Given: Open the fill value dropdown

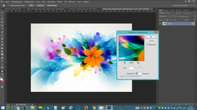Looking at the screenshot, I should click(195, 20).
